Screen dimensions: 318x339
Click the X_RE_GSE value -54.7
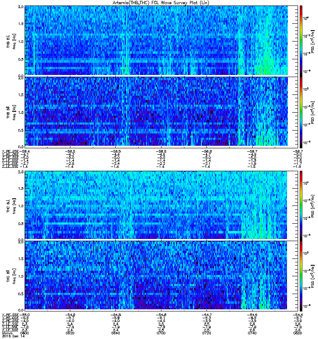[206, 315]
